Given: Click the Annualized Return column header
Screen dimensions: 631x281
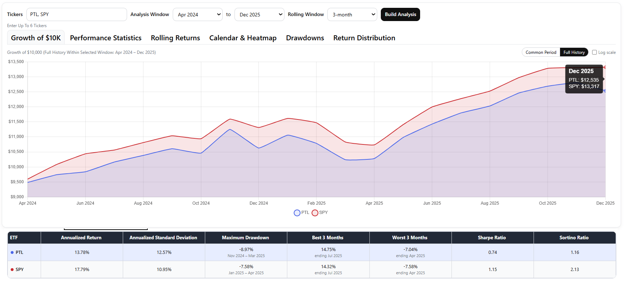Looking at the screenshot, I should pyautogui.click(x=81, y=238).
